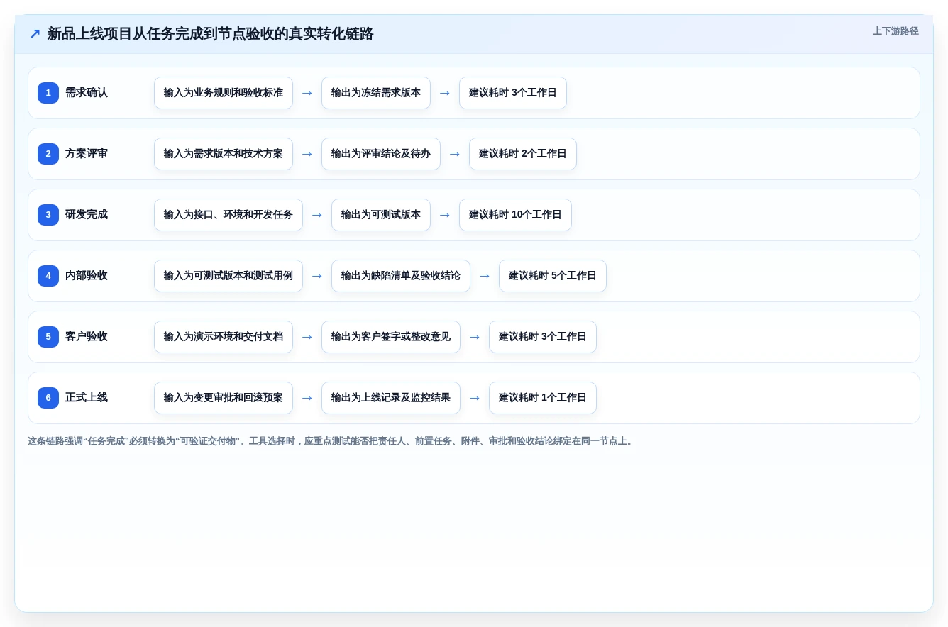
Task: Click the arrow after 输出为缺陷清单及验收结论
Action: (485, 276)
